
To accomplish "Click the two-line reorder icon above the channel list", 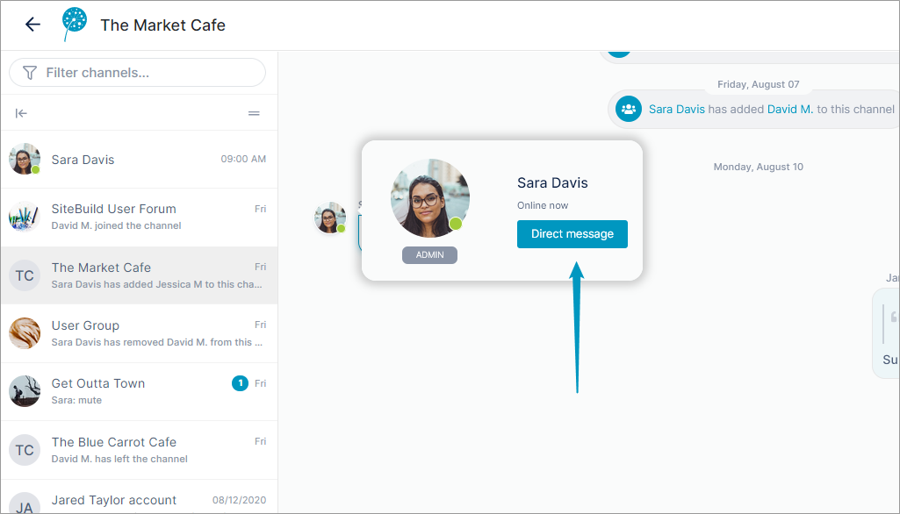I will [x=254, y=113].
